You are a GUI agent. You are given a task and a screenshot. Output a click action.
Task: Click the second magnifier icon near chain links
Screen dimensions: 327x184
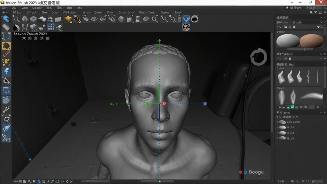click(x=155, y=19)
